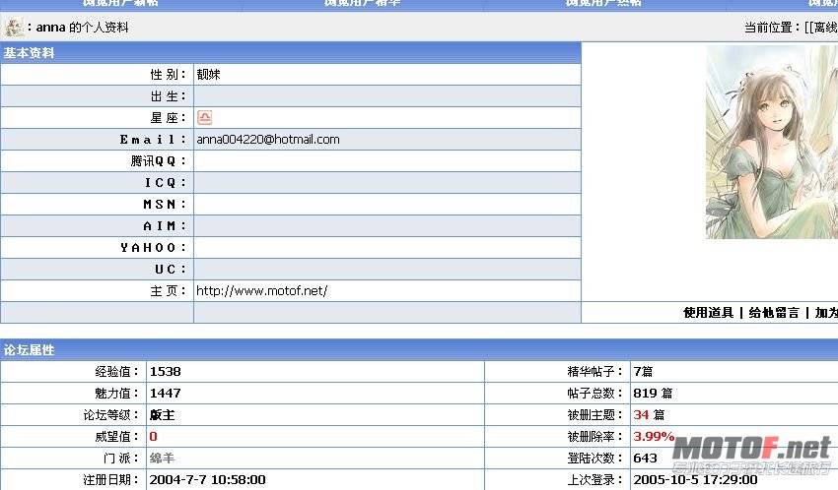
Task: Click the 当前位置 breadcrumb label
Action: coord(772,28)
